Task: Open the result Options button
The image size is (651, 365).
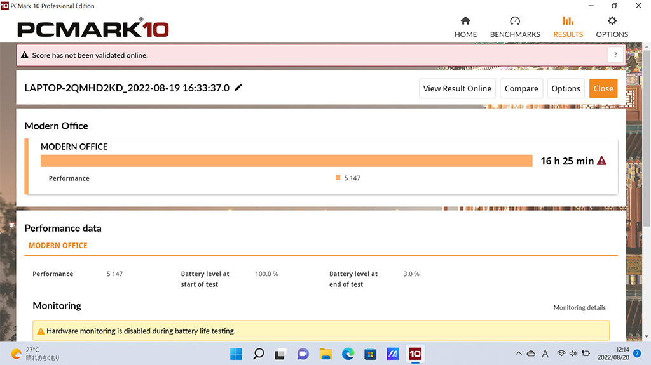Action: tap(565, 88)
